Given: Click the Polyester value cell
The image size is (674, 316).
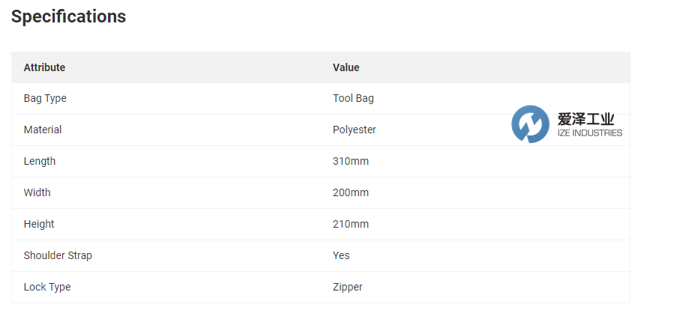Looking at the screenshot, I should (x=355, y=130).
